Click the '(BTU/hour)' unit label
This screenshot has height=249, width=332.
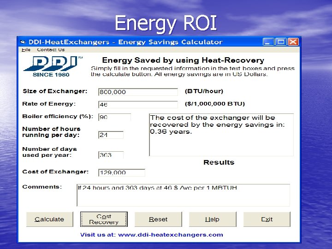coord(204,91)
